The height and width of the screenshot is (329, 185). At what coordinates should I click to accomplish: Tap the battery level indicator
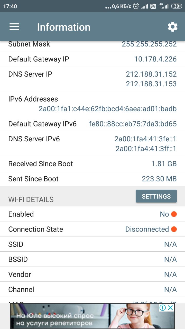click(177, 6)
